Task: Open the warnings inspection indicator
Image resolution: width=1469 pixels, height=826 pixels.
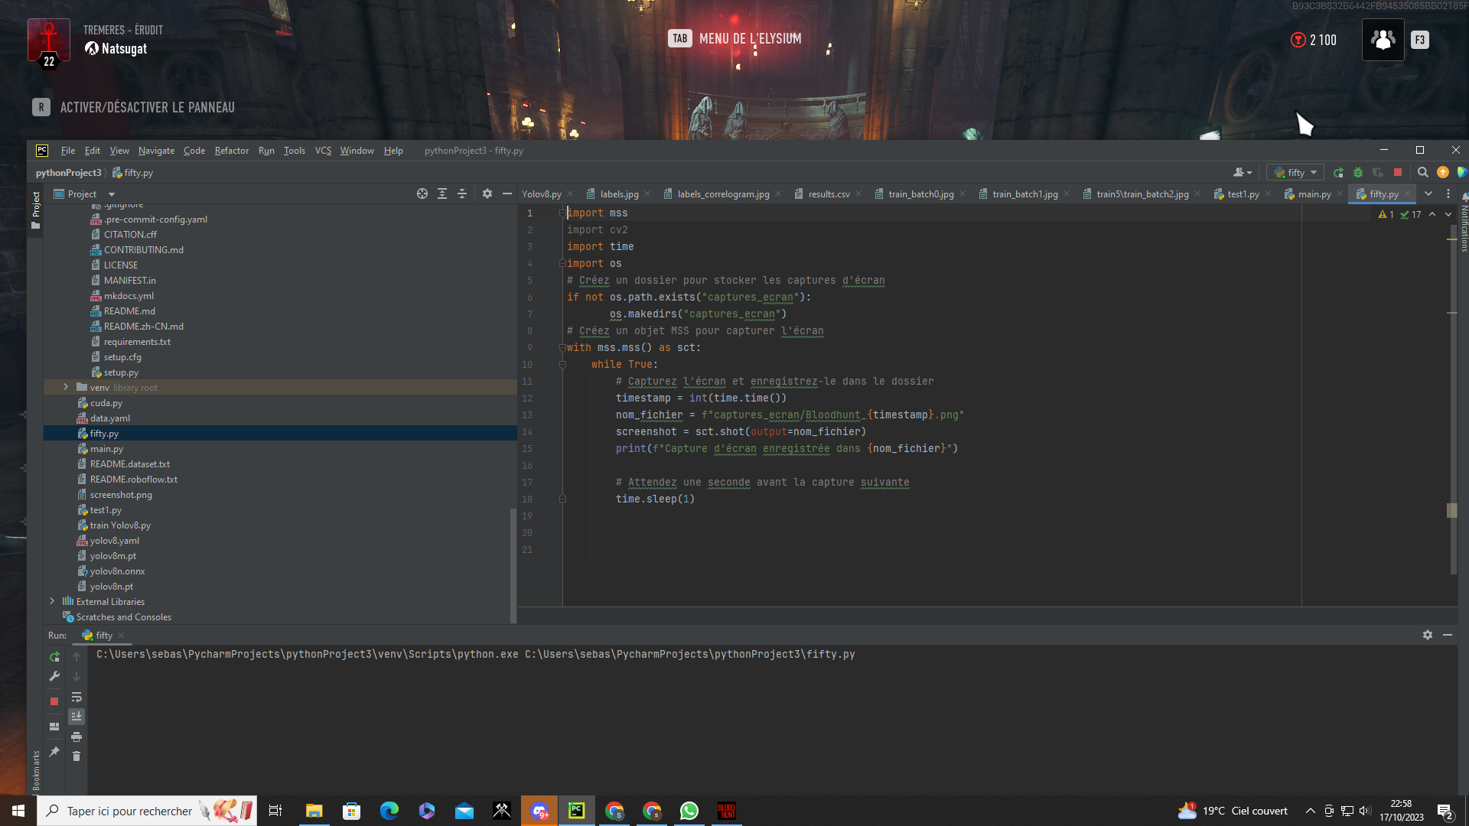Action: tap(1386, 215)
